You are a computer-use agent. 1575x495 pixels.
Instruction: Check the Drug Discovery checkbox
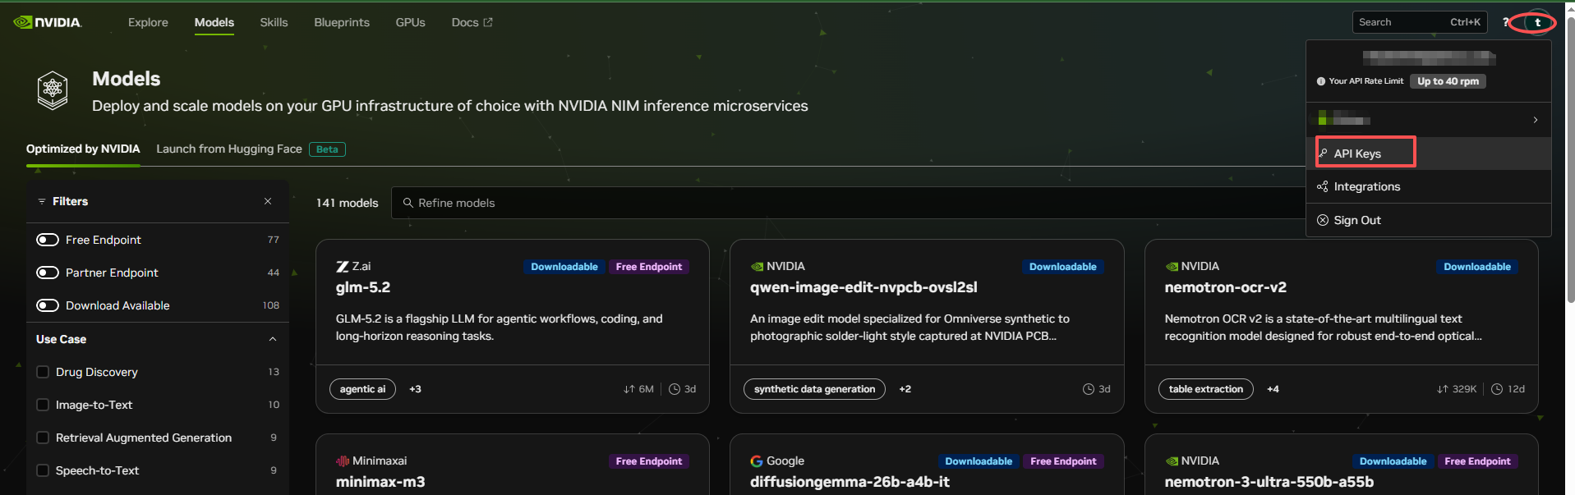(x=43, y=372)
